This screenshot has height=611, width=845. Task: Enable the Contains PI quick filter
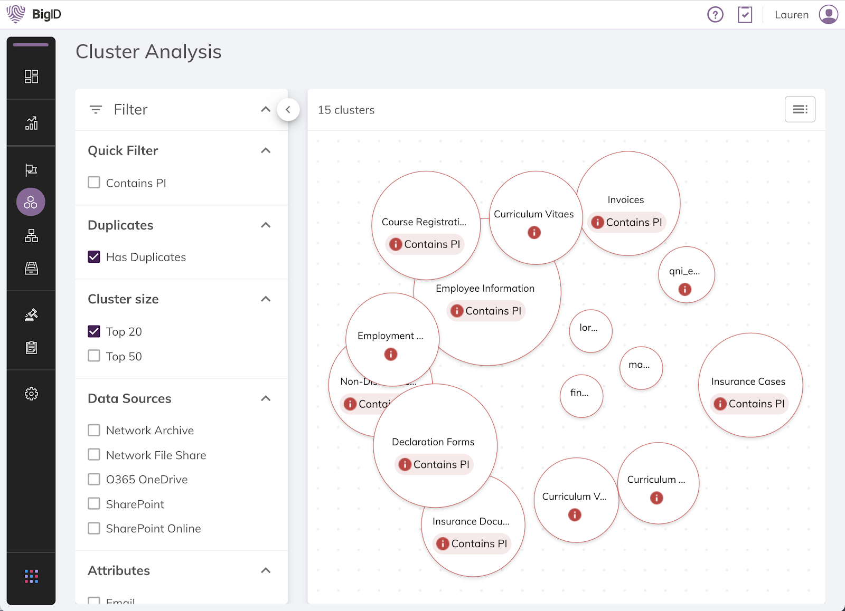pyautogui.click(x=94, y=183)
